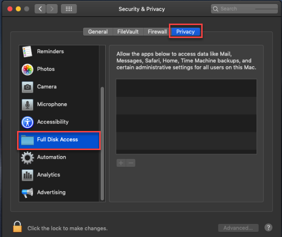Click the Advertising megaphone icon
282x237 pixels.
point(27,193)
